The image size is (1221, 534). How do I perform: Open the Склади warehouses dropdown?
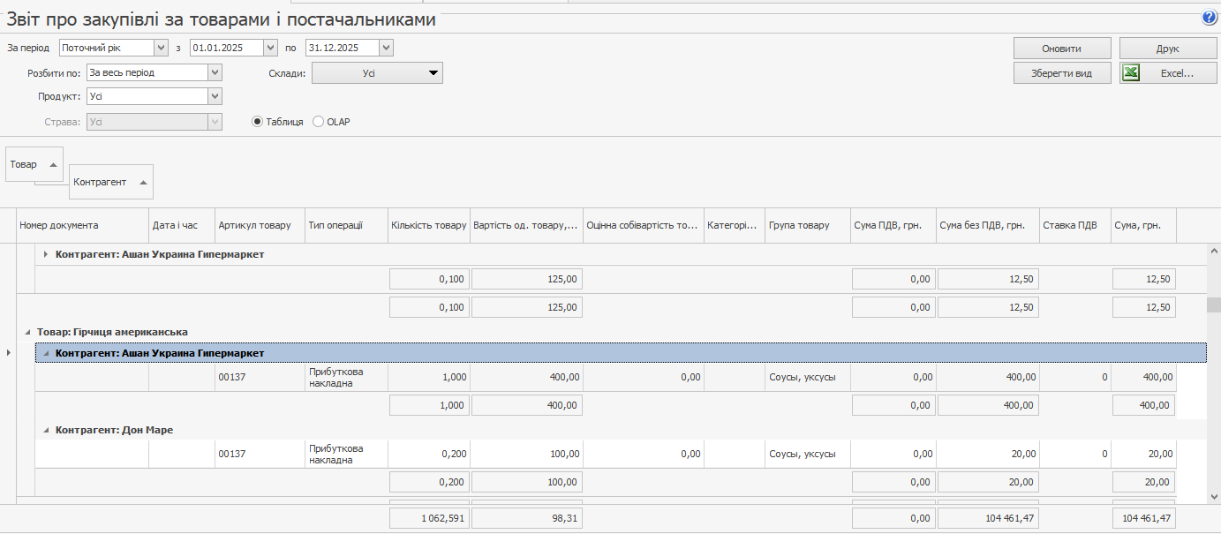click(x=433, y=73)
